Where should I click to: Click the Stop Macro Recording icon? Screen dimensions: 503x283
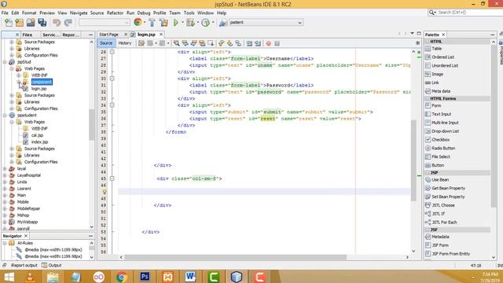(277, 43)
